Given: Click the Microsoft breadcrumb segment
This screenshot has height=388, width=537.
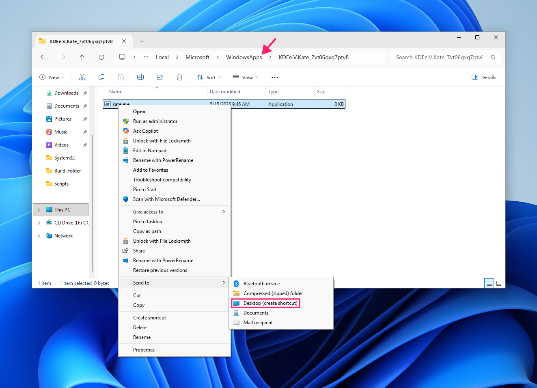Looking at the screenshot, I should pos(197,57).
